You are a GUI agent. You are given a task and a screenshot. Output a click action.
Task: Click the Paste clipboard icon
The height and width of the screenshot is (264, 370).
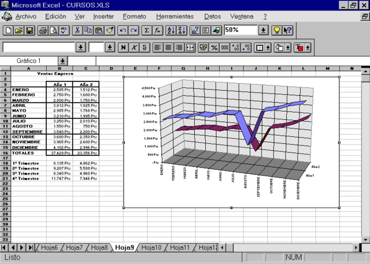click(99, 31)
